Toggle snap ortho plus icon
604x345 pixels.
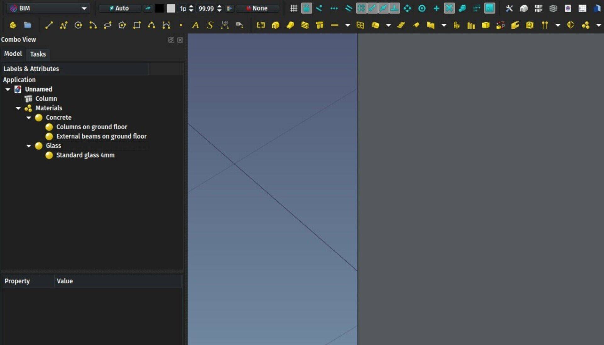tap(436, 8)
